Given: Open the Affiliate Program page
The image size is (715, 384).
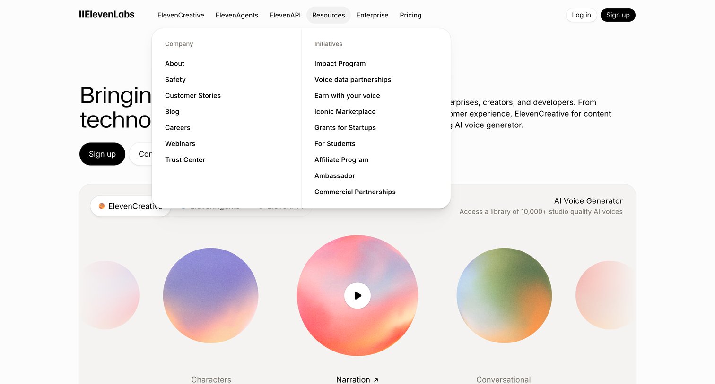Looking at the screenshot, I should coord(341,159).
